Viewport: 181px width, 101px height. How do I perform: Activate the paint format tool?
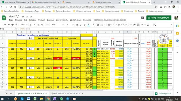tap(16, 25)
